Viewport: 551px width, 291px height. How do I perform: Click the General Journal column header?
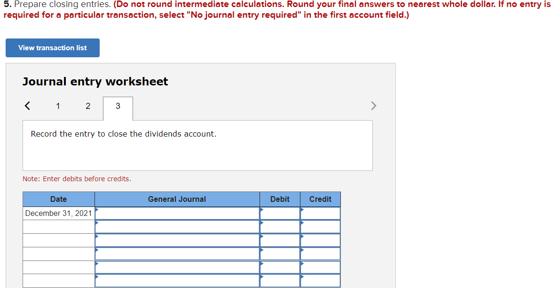tap(177, 199)
